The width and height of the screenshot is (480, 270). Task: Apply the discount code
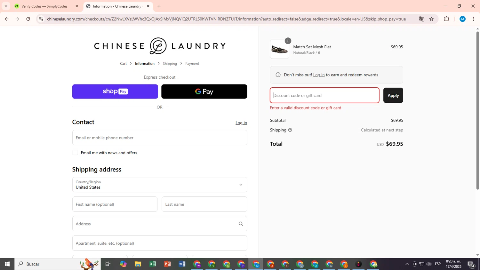click(393, 95)
